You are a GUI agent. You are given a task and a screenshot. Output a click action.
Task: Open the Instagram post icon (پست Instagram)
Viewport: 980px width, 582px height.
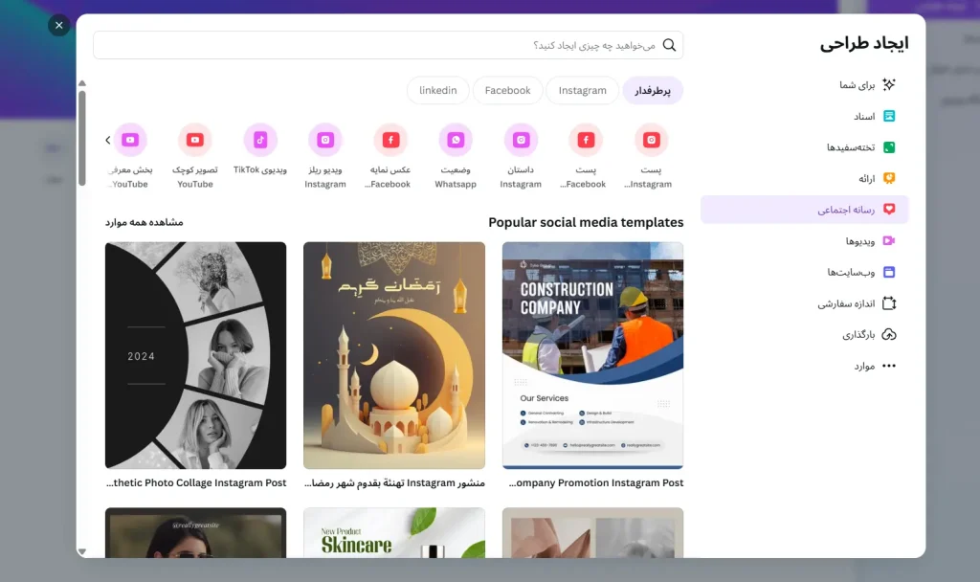[651, 140]
